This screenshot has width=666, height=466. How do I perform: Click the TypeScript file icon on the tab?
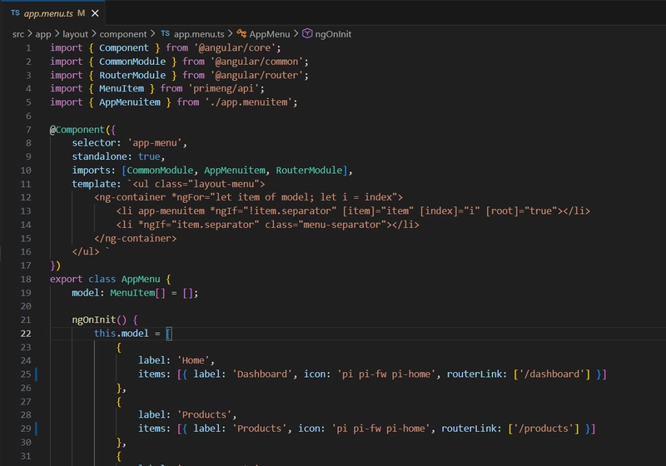[x=15, y=13]
